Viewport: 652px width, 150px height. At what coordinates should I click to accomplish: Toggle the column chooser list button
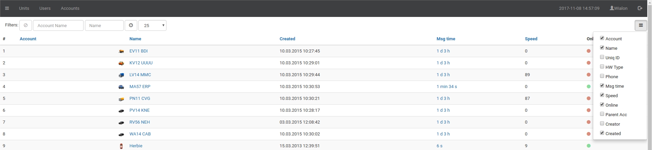[640, 25]
